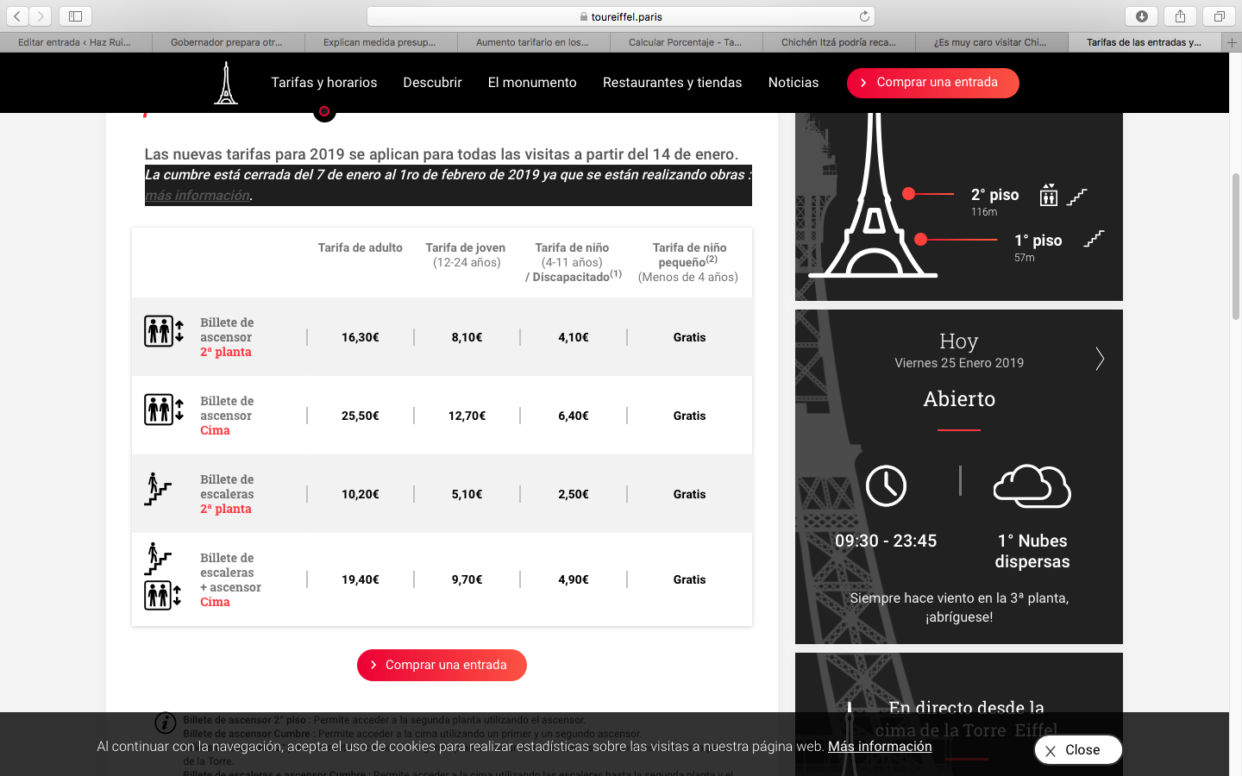Reload the page with the refresh icon

pos(864,16)
